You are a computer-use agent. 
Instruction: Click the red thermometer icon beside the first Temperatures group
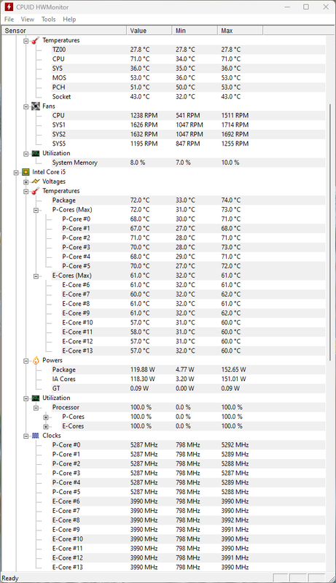click(36, 41)
